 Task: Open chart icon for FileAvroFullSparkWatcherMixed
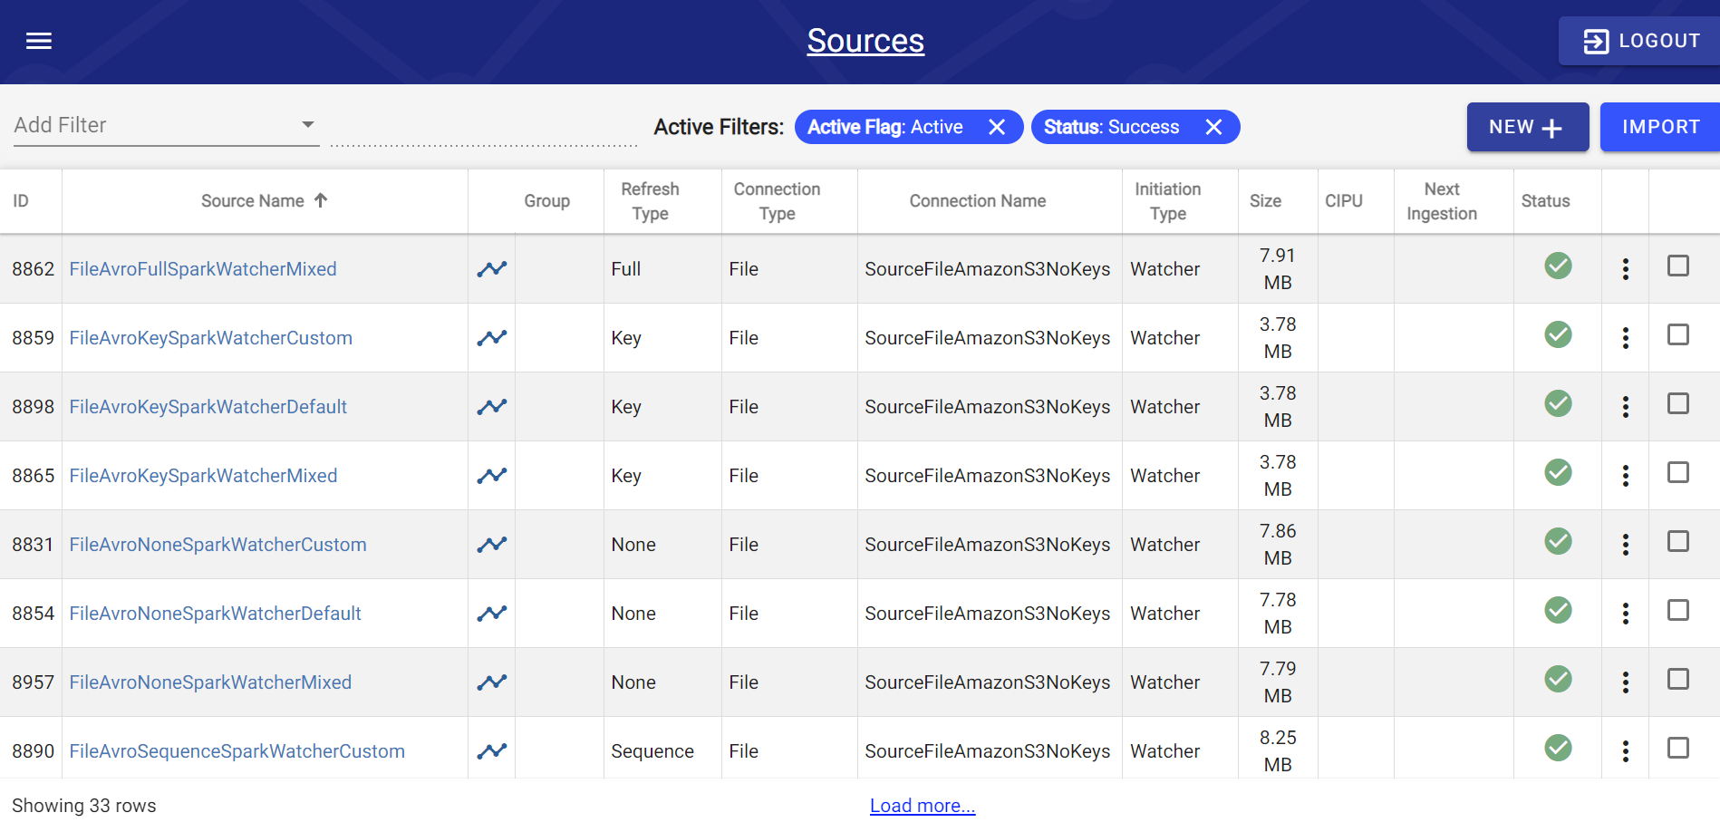(492, 269)
